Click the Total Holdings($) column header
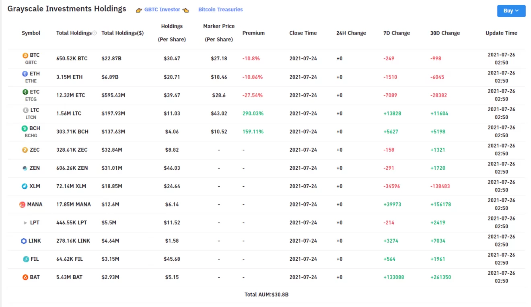The width and height of the screenshot is (531, 307). (x=122, y=33)
